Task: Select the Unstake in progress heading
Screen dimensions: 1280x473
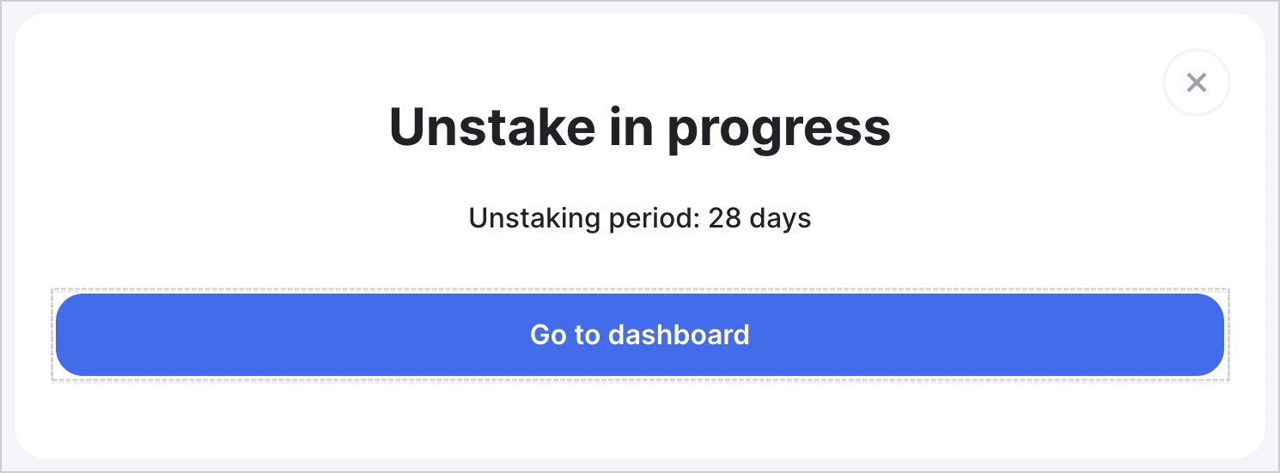Action: pos(640,128)
